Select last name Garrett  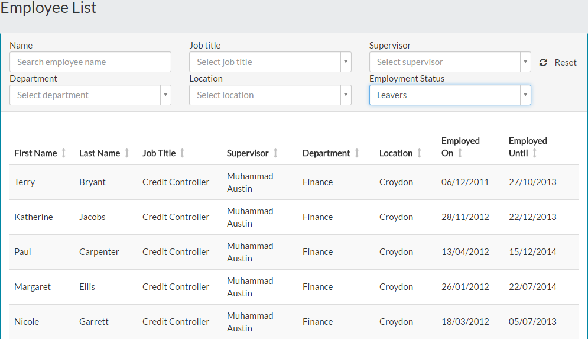(94, 322)
